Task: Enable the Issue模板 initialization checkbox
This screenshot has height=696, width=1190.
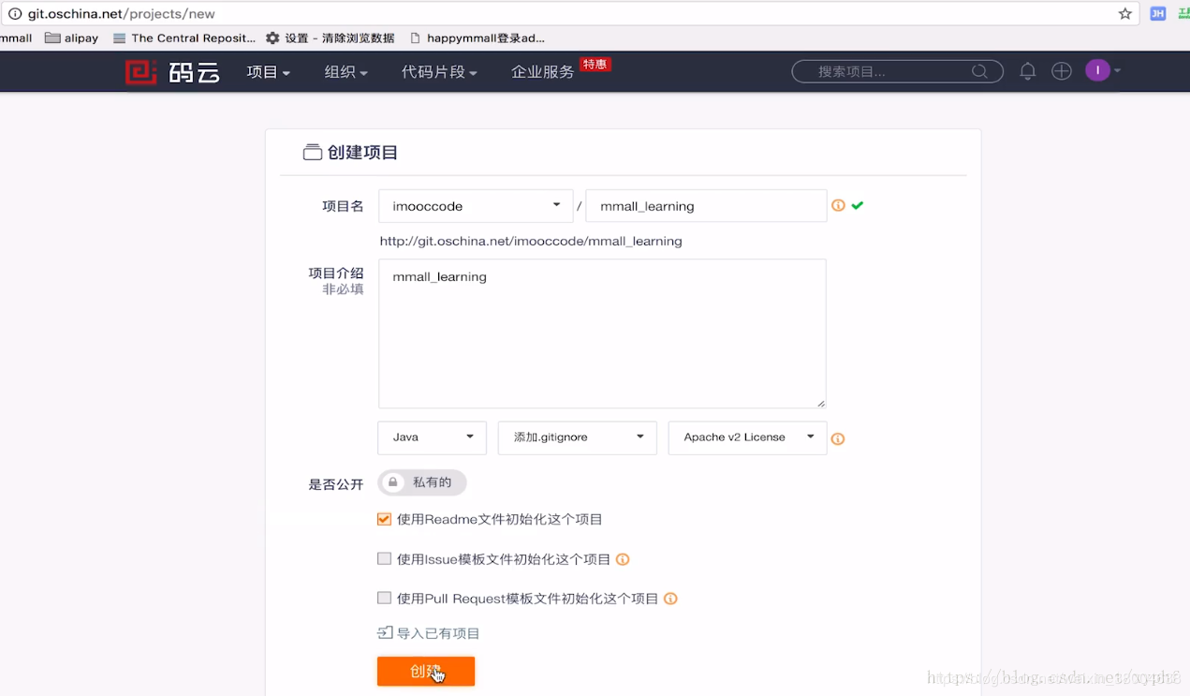Action: (x=384, y=557)
